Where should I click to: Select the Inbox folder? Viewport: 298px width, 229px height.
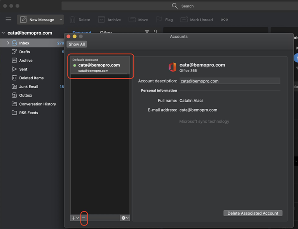click(x=32, y=43)
